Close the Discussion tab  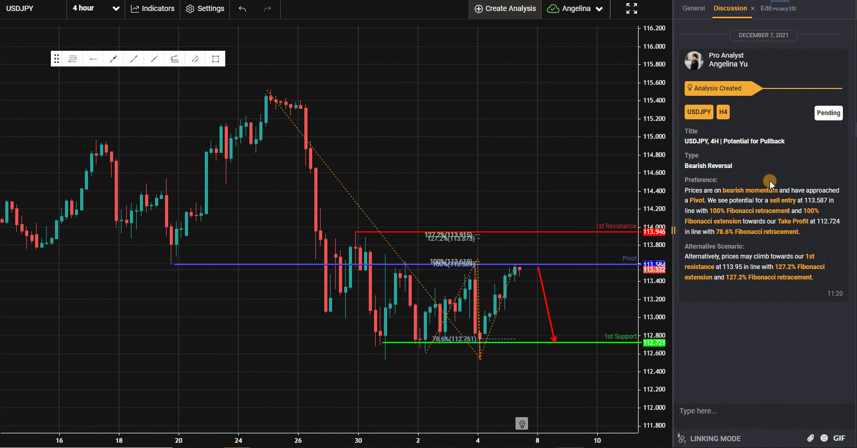(x=753, y=8)
